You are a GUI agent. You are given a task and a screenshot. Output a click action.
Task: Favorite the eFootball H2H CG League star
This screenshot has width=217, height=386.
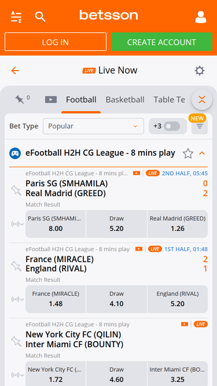(x=188, y=153)
